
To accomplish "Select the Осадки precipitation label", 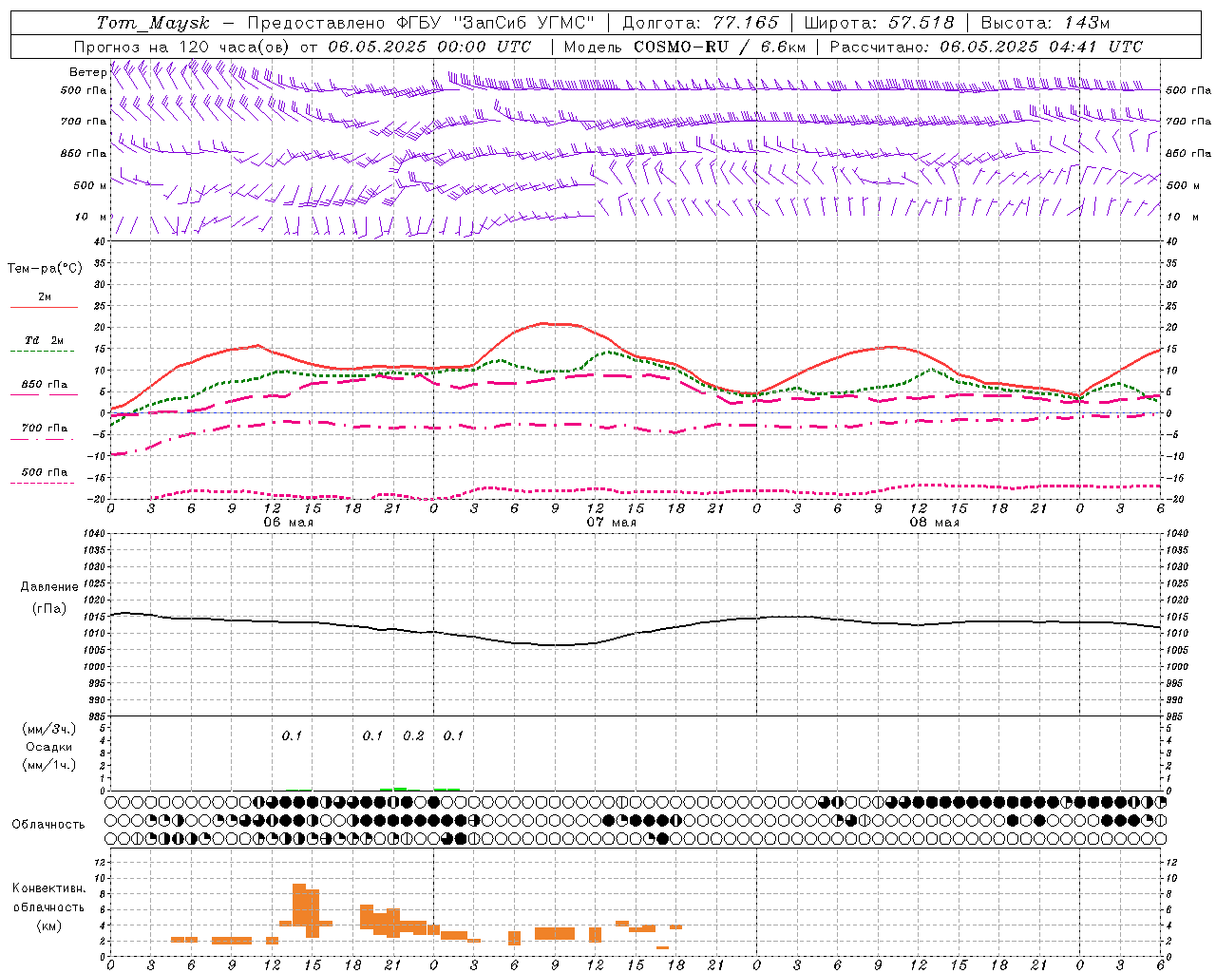I will click(x=49, y=747).
